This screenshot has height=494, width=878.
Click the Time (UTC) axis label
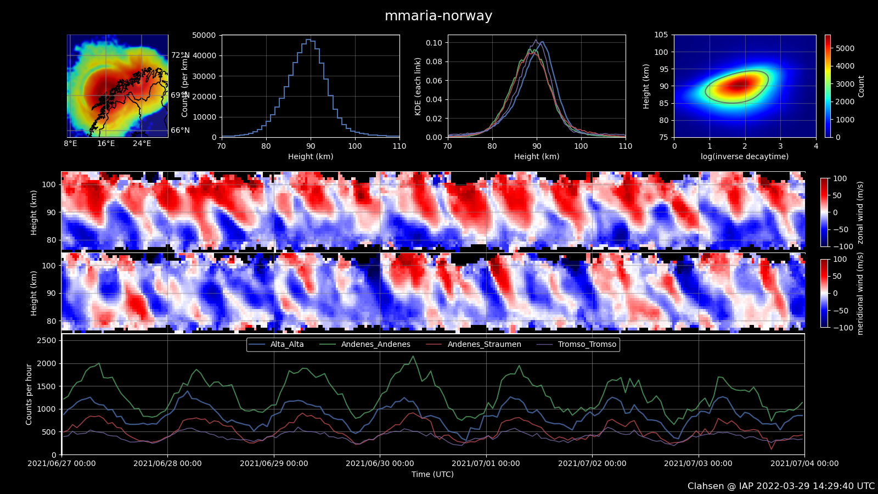pos(433,474)
